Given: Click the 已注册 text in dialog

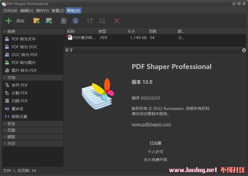Looking at the screenshot, I should pyautogui.click(x=155, y=143).
